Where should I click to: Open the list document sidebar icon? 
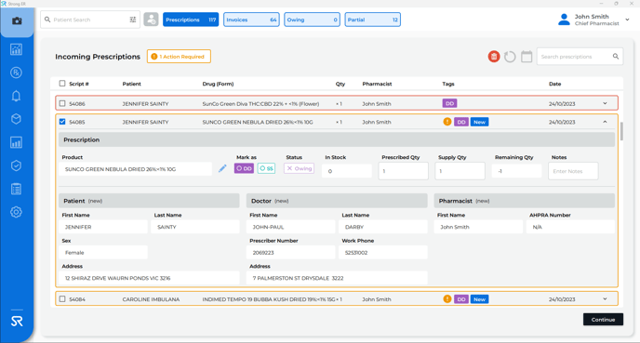(x=17, y=189)
